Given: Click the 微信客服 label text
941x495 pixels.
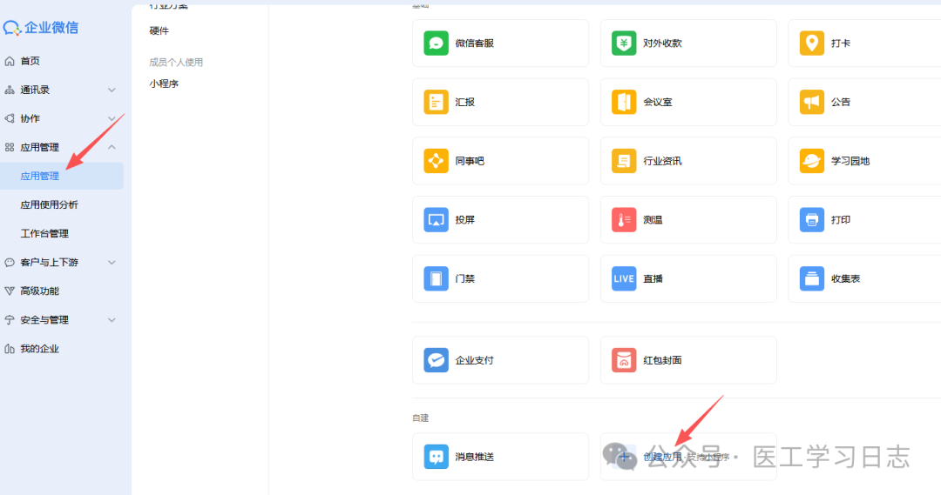Looking at the screenshot, I should coord(474,43).
